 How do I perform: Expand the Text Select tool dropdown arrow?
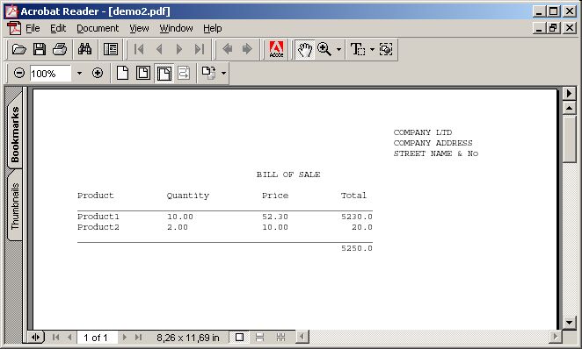tap(372, 49)
